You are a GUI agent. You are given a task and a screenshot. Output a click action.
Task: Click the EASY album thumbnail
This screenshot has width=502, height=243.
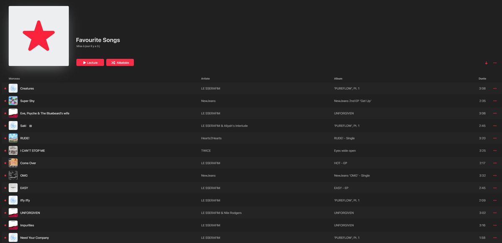coord(13,188)
